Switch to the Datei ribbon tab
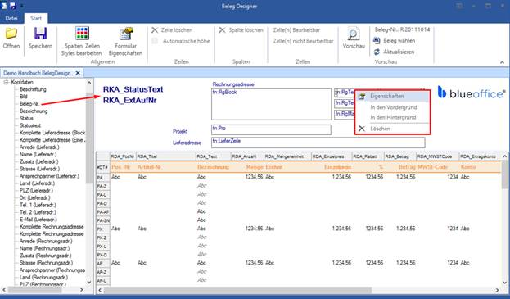This screenshot has width=510, height=299. 11,18
